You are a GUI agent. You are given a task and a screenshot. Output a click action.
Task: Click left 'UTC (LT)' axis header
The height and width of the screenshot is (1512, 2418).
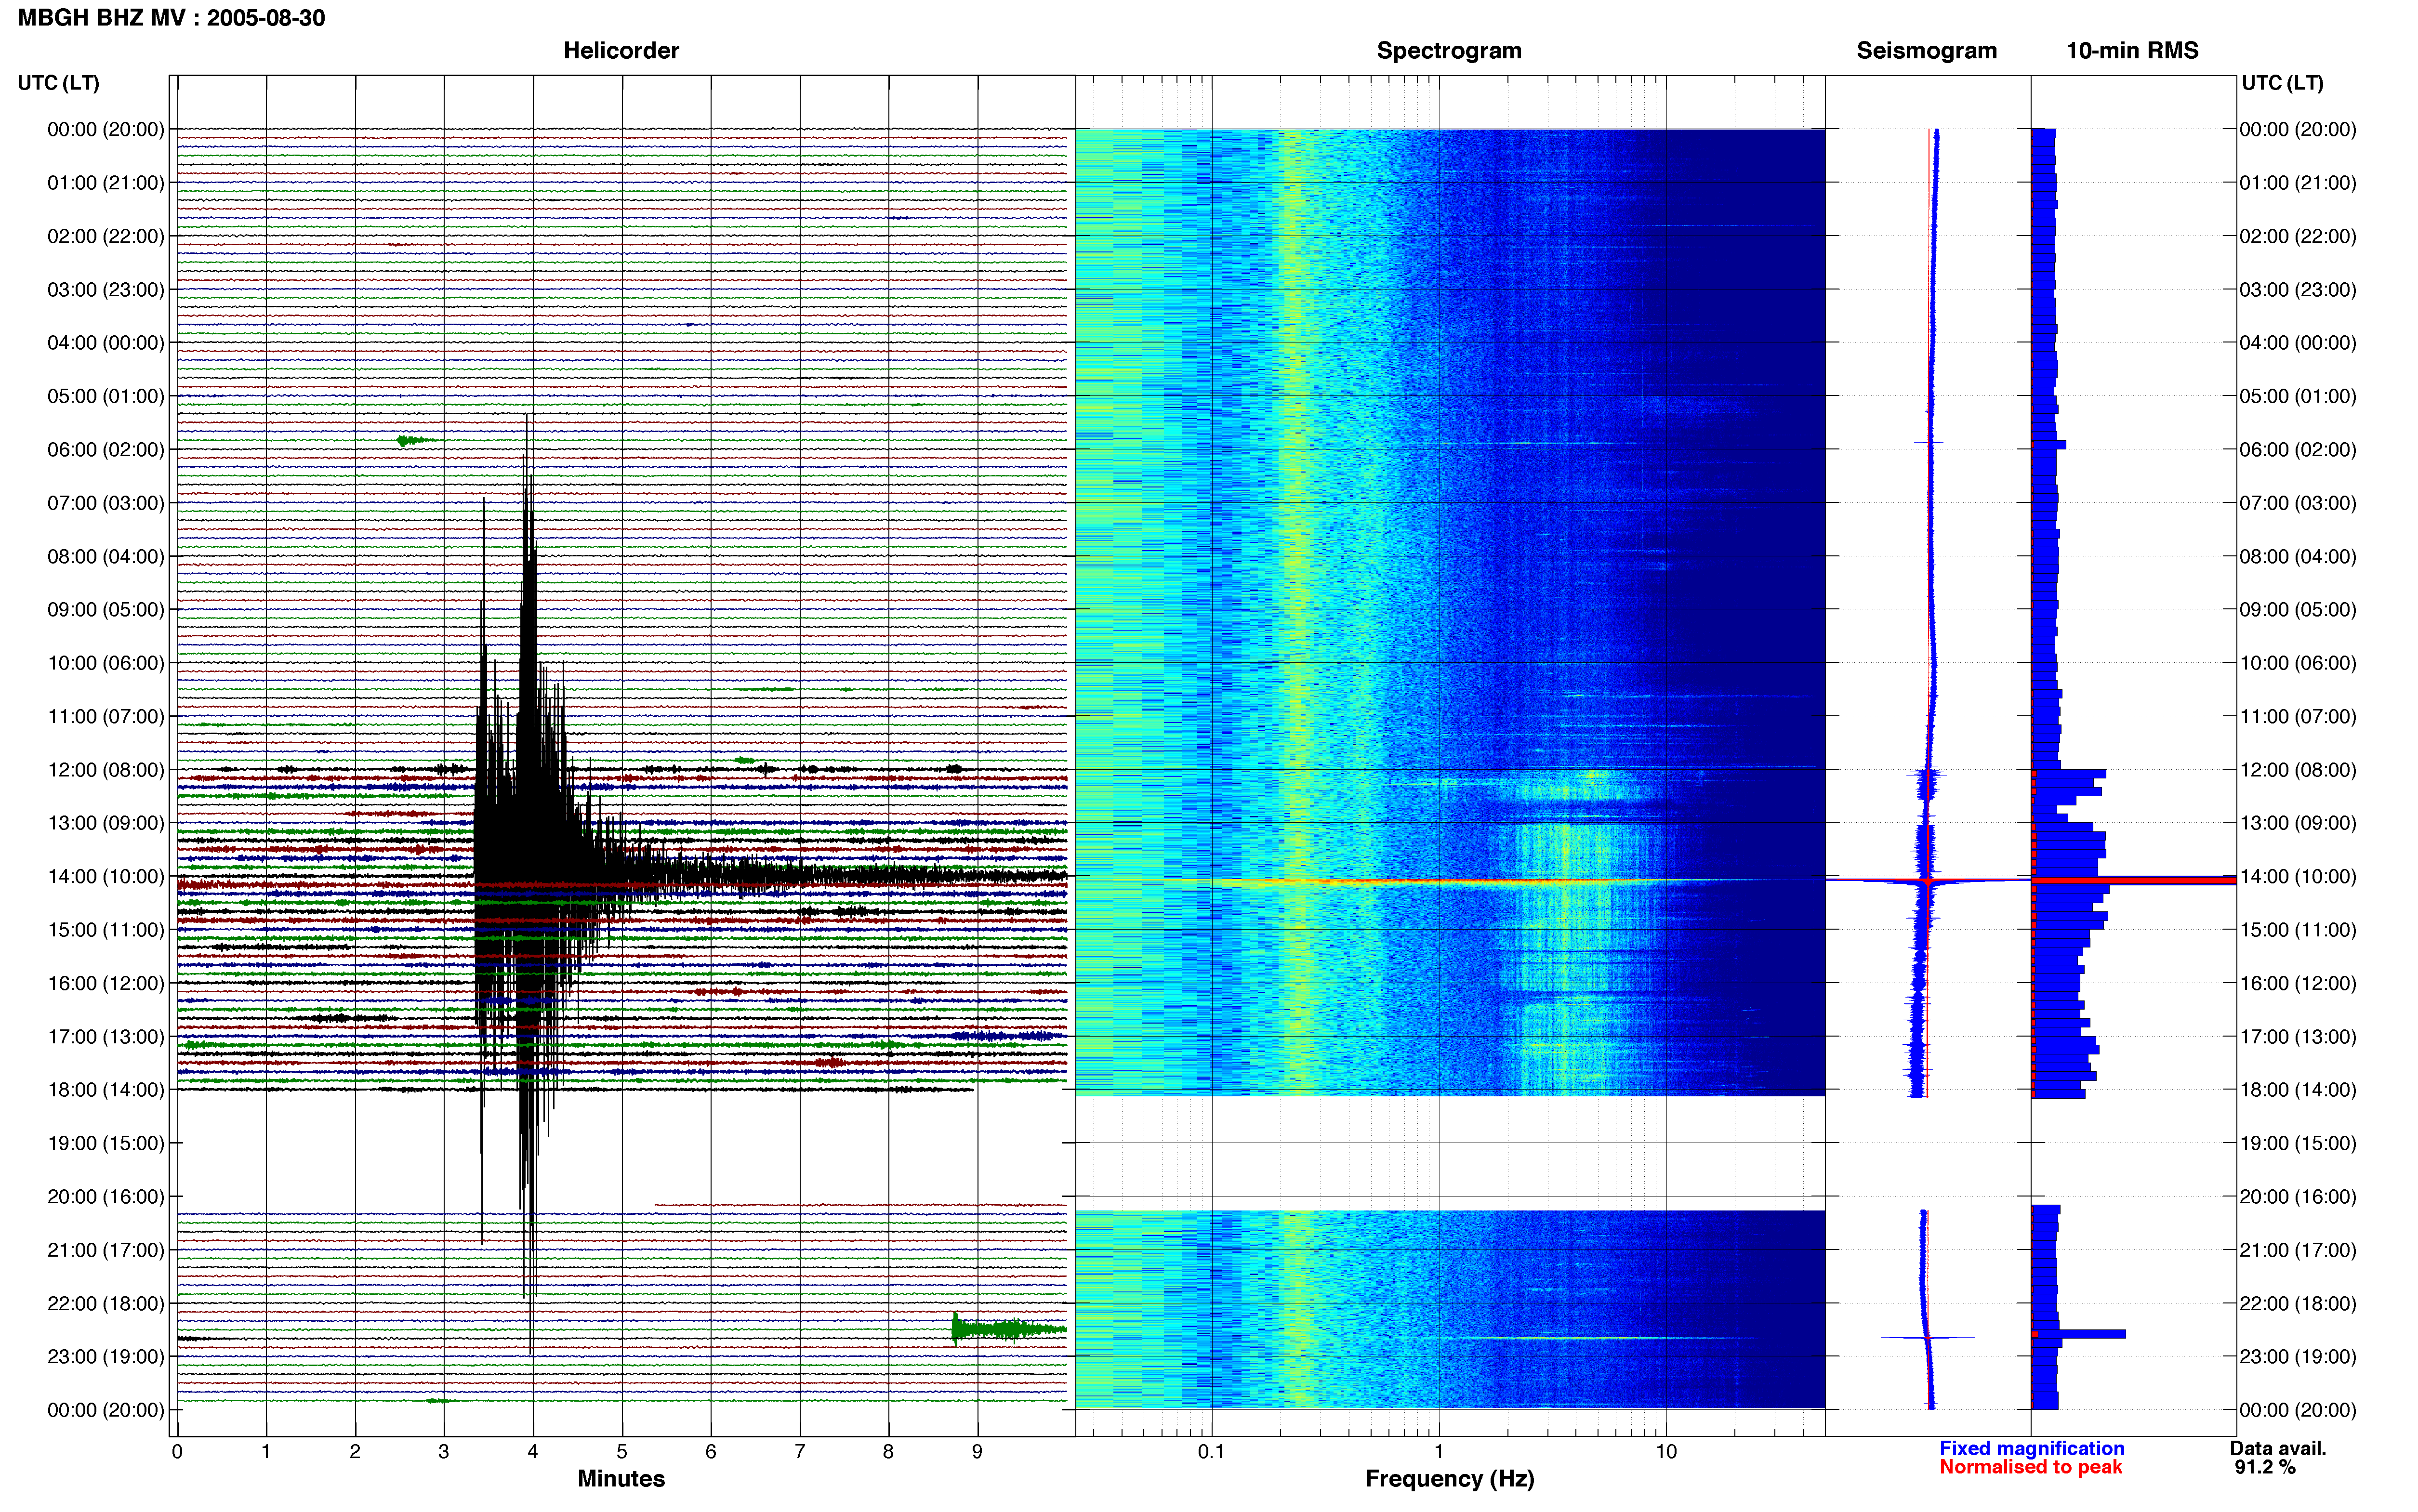tap(58, 83)
